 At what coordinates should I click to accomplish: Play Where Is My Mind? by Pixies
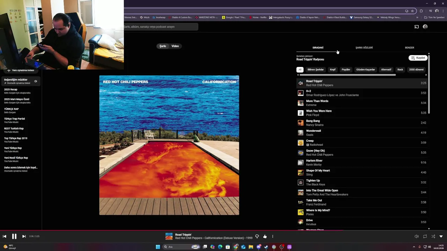click(362, 212)
